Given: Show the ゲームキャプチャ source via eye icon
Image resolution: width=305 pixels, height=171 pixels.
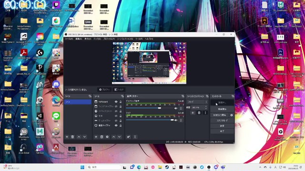Looking at the screenshot, I should click(x=116, y=121).
